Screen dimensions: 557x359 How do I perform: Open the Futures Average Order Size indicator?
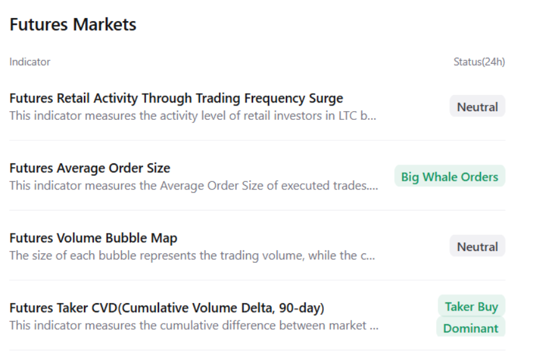coord(90,168)
